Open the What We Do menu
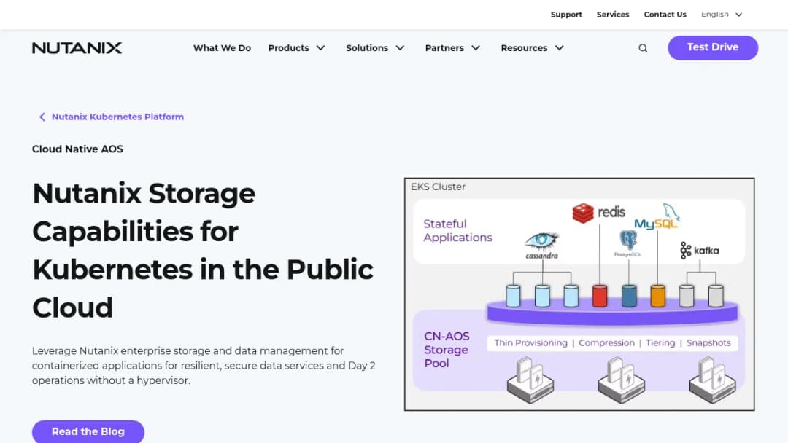 click(222, 48)
